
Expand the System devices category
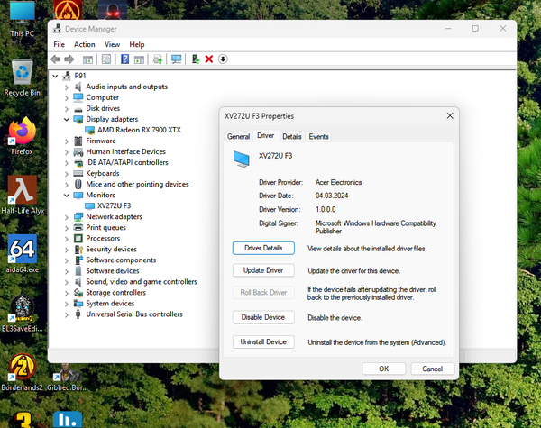point(67,305)
